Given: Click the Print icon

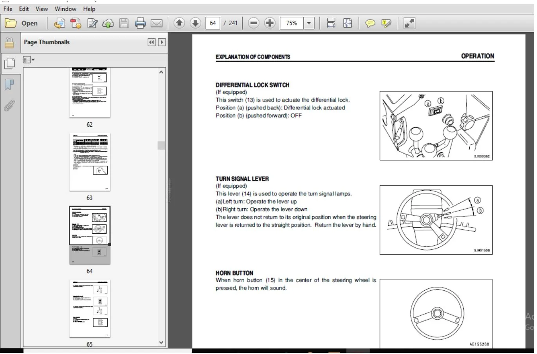Looking at the screenshot, I should click(140, 23).
